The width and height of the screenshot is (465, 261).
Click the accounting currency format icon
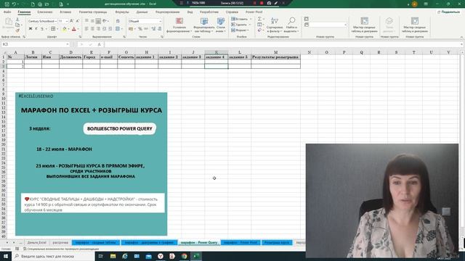(131, 29)
